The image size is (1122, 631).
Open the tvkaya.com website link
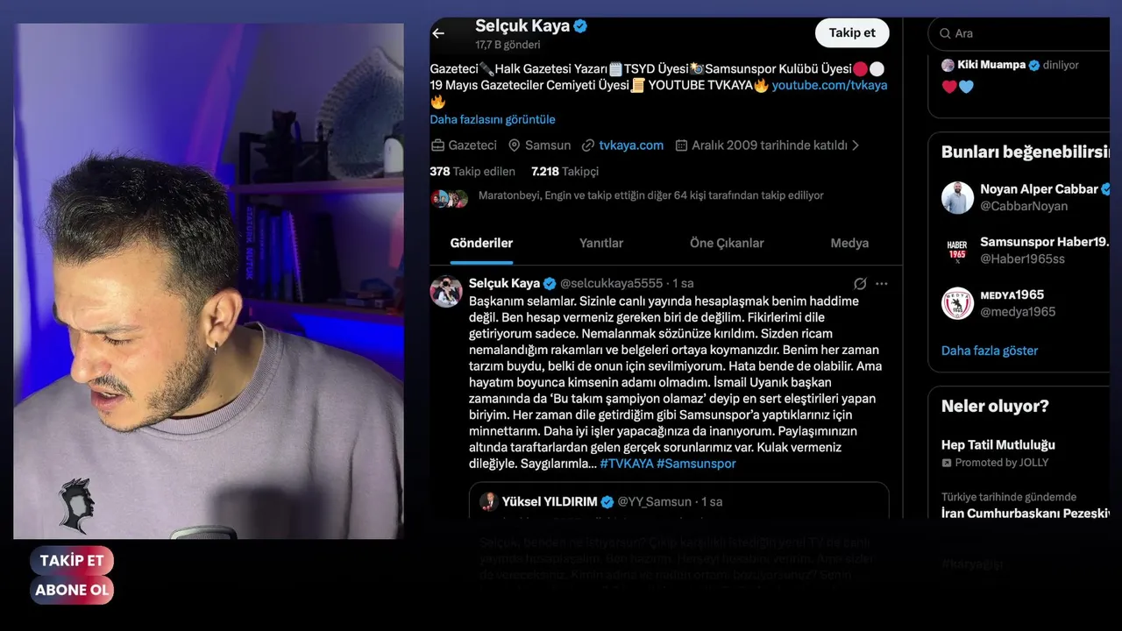pos(631,145)
